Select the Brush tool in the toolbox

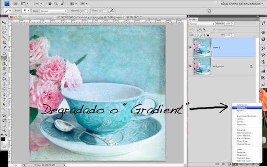coord(4,58)
